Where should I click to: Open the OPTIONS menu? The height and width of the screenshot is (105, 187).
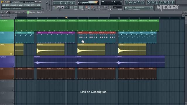click(27, 5)
